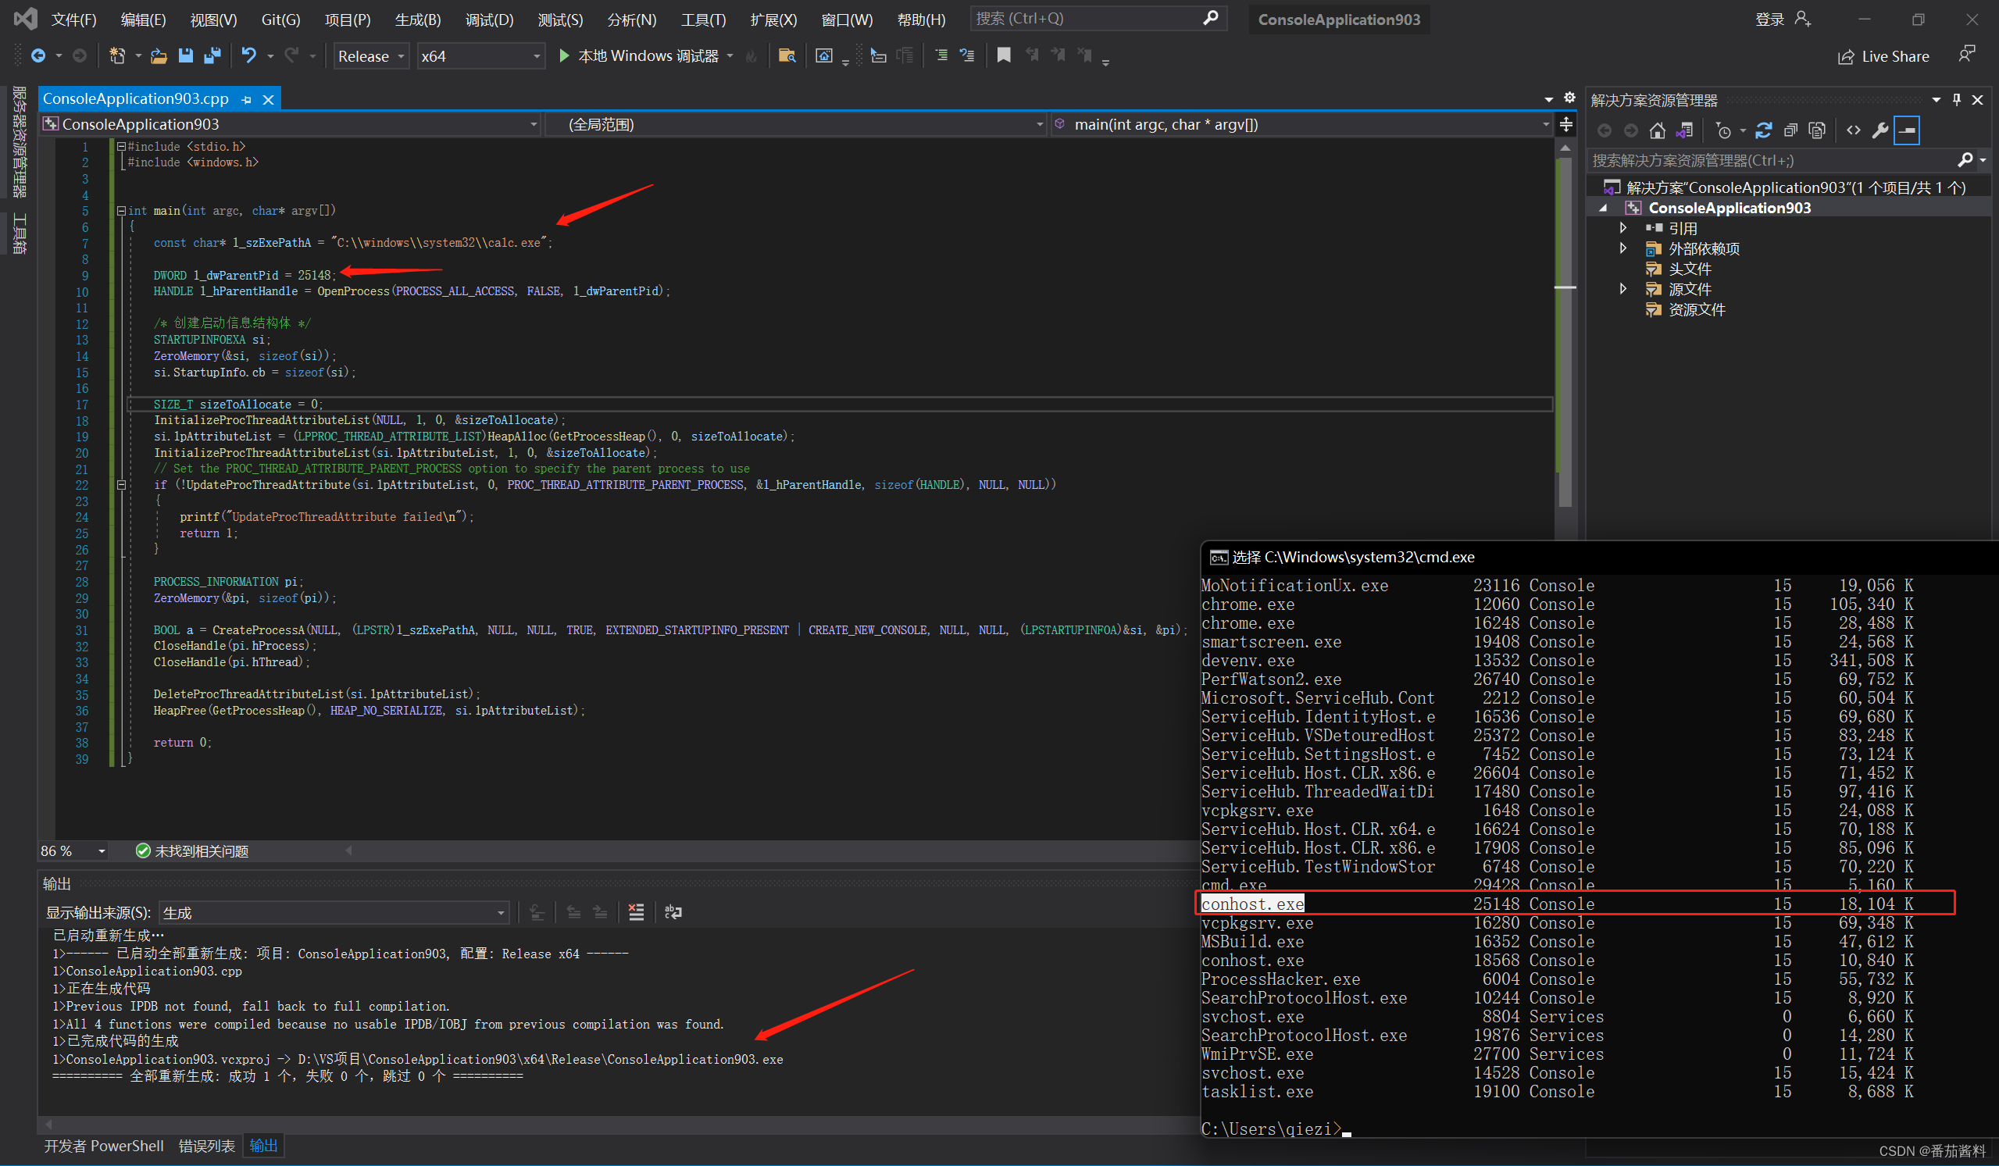Click the Undo arrow icon
This screenshot has width=1999, height=1166.
click(249, 55)
